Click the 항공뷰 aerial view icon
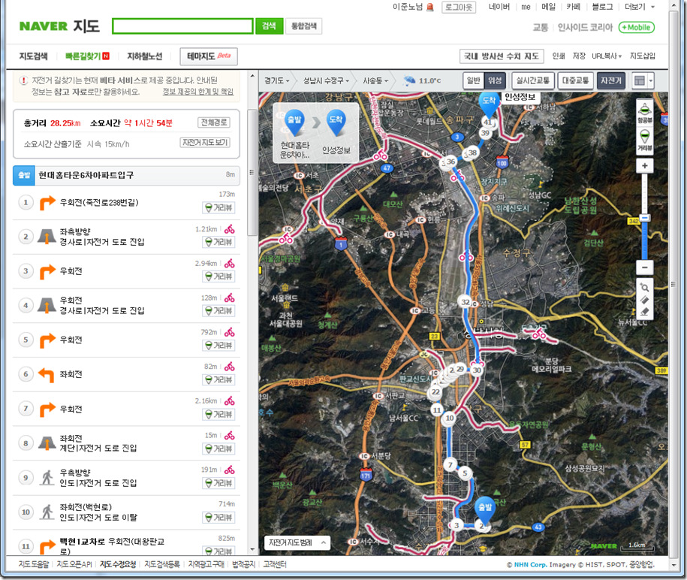This screenshot has height=580, width=687. 644,111
